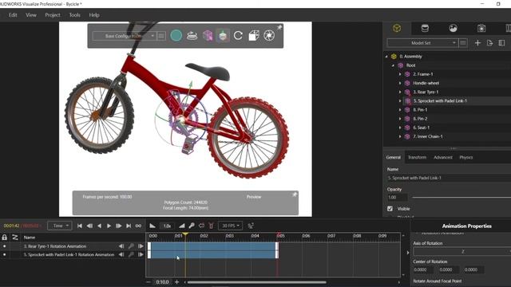This screenshot has width=511, height=287.
Task: Collapse the Root tree node
Action: click(x=394, y=65)
